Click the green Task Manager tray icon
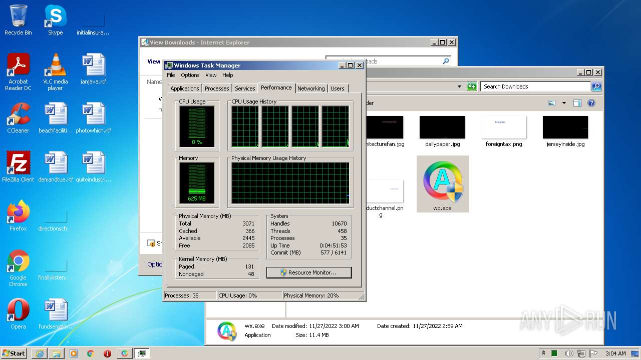Image resolution: width=641 pixels, height=360 pixels. click(x=555, y=353)
